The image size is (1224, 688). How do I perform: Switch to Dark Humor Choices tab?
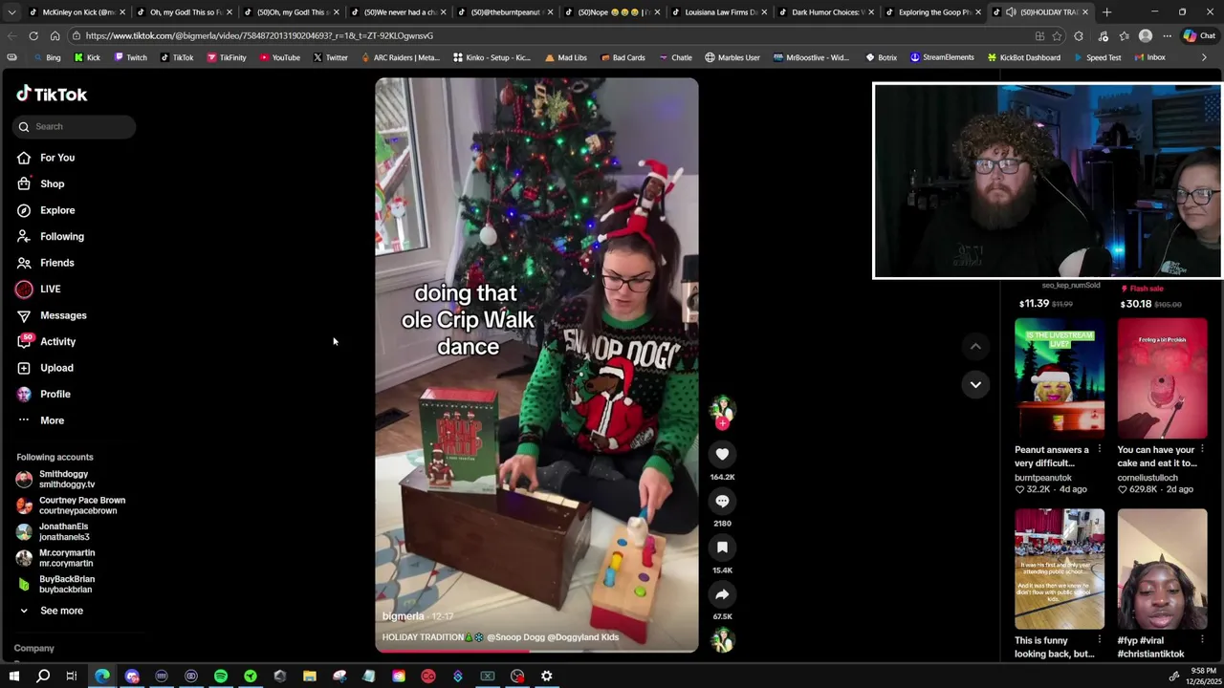(x=824, y=12)
